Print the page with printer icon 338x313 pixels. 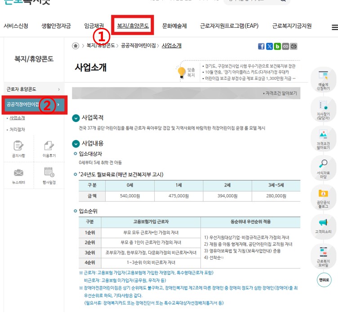[294, 46]
